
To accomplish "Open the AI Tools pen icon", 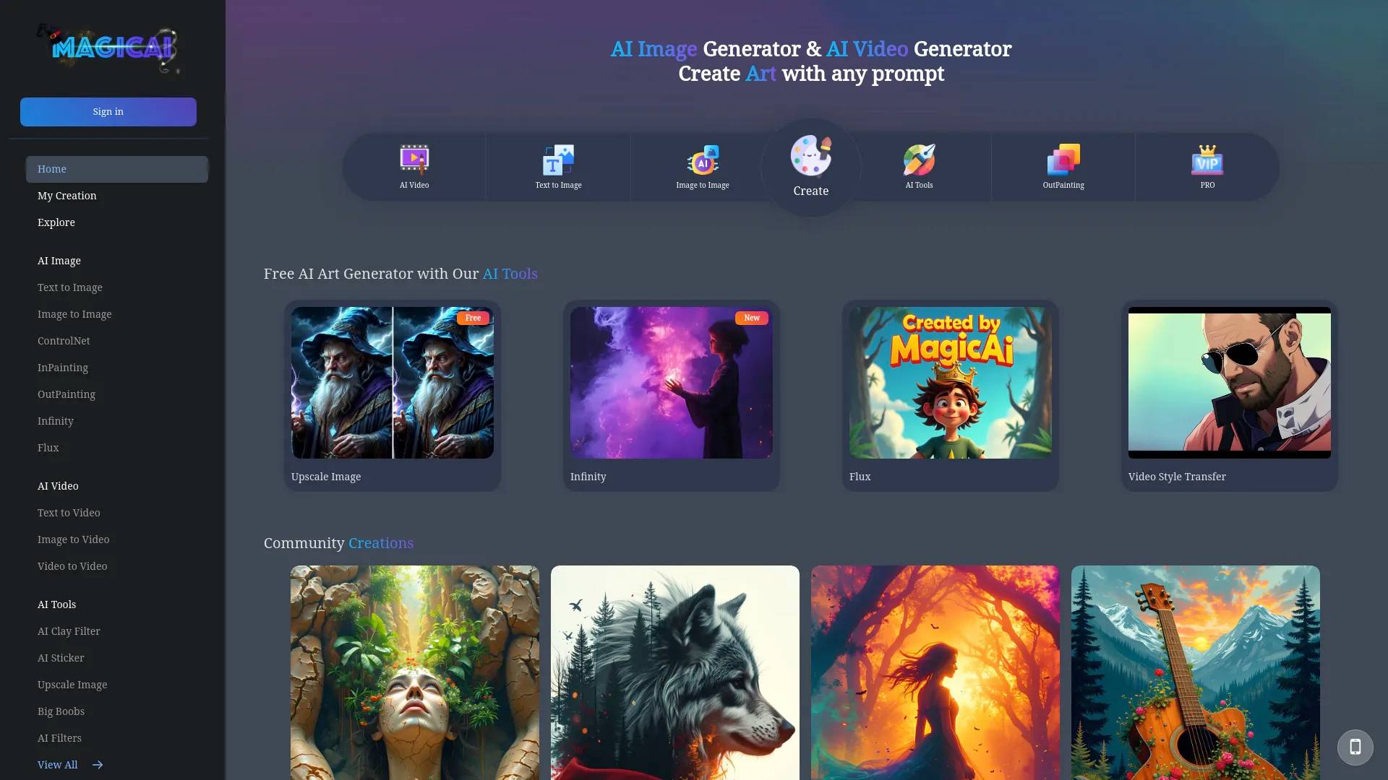I will click(919, 160).
